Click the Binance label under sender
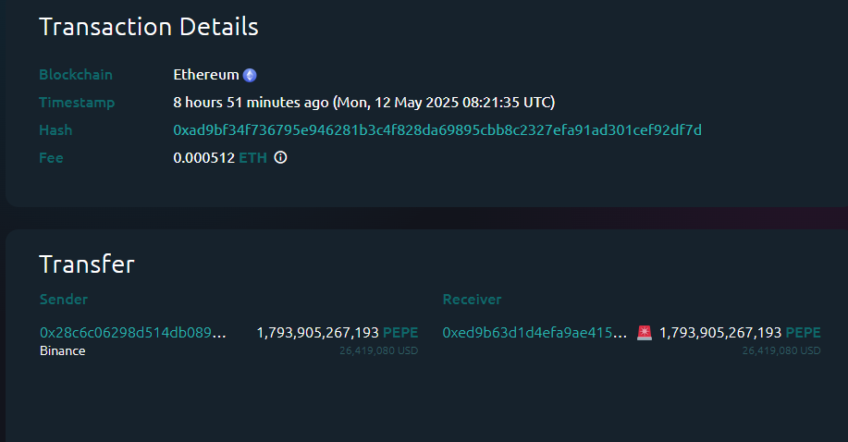The image size is (848, 442). [63, 351]
